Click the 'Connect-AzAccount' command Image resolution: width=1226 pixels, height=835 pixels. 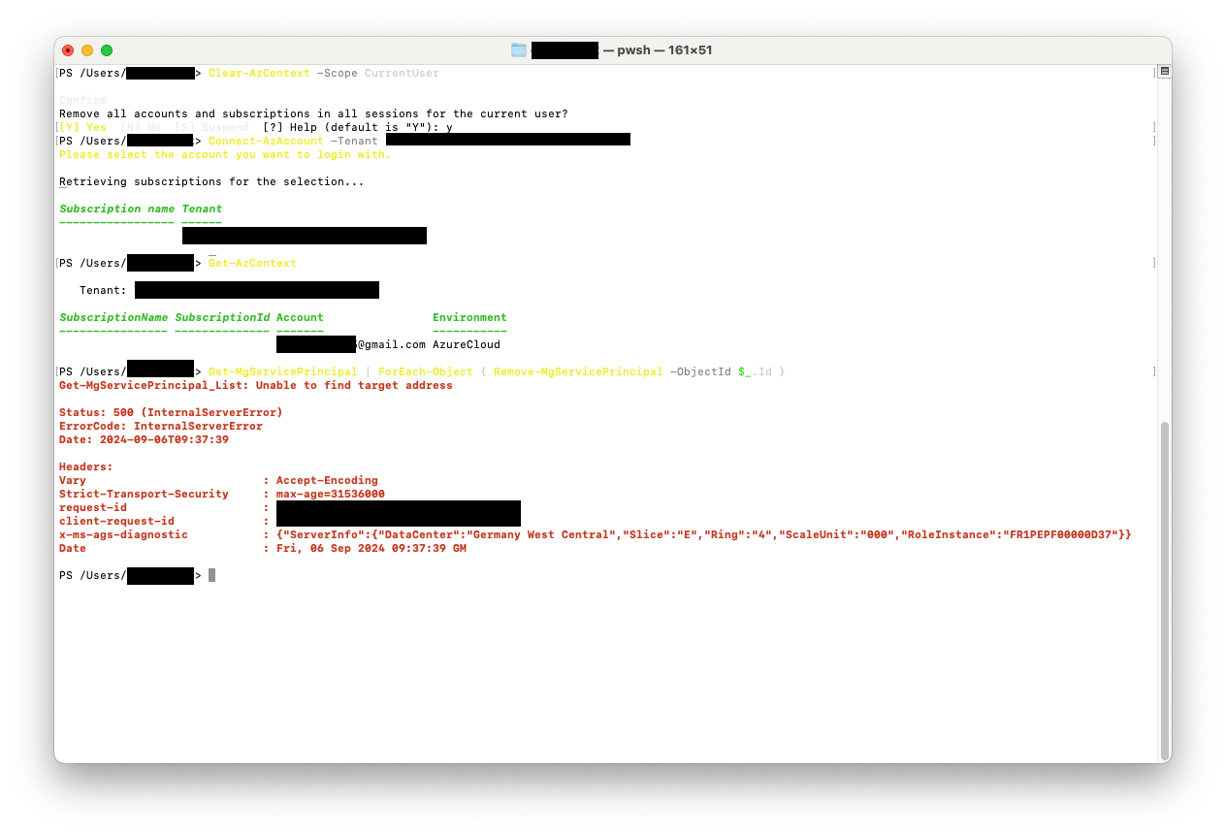266,142
